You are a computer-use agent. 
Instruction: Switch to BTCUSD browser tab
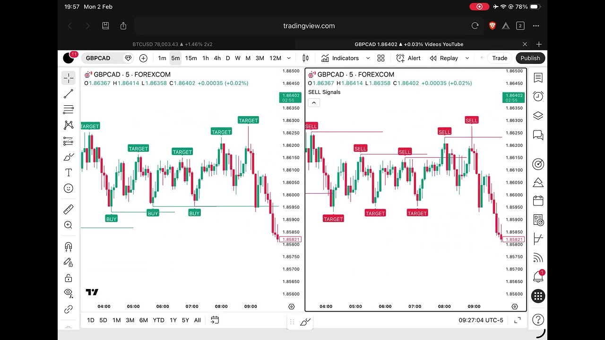click(x=173, y=44)
